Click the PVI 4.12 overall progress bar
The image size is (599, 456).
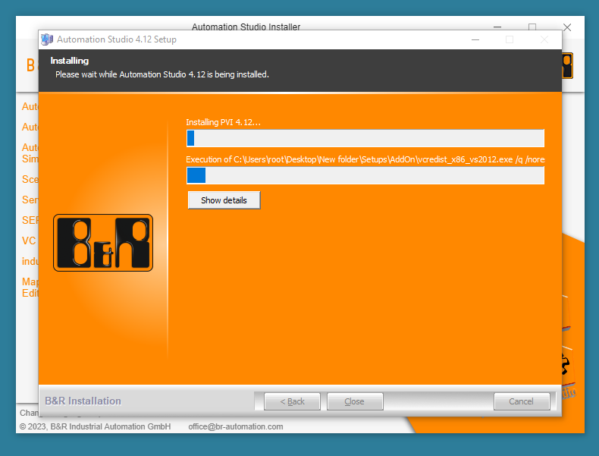(365, 138)
